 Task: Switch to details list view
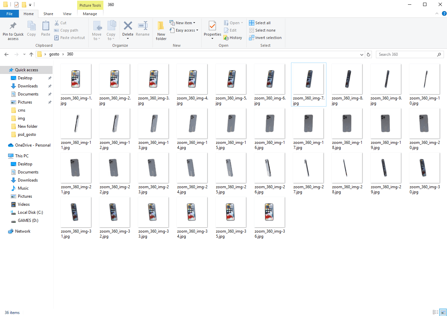[x=436, y=312]
